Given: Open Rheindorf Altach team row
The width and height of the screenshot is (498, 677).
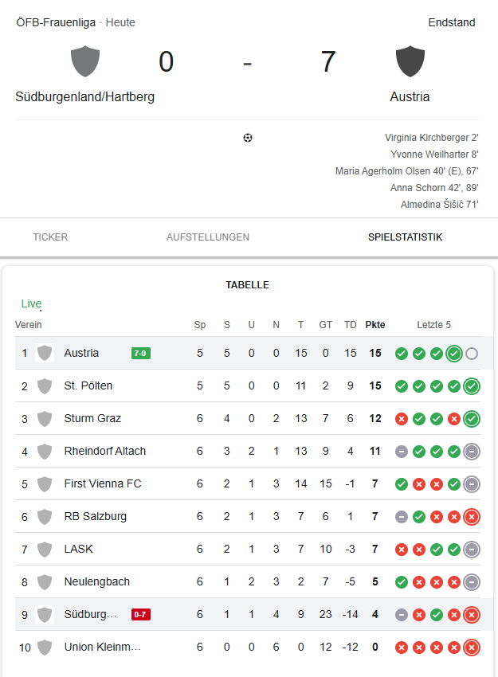Looking at the screenshot, I should 105,452.
